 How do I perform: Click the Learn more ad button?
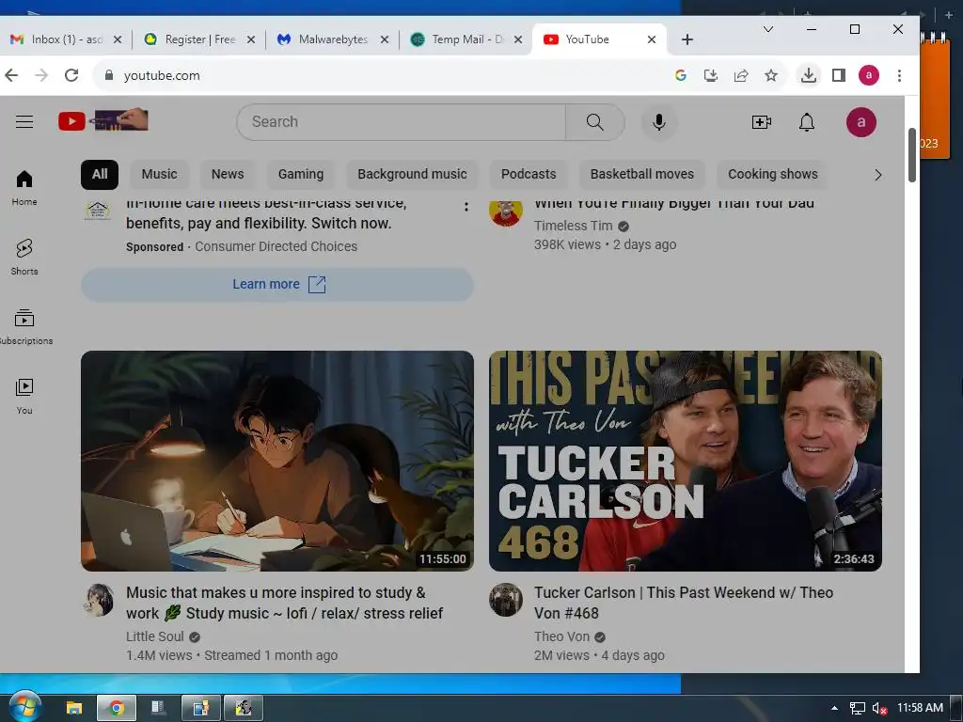point(277,284)
